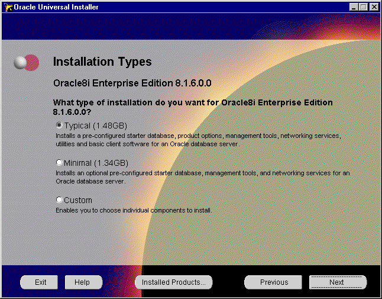Click the Oracle8i Enterprise Edition 8.1.6.0.0 subtitle
The width and height of the screenshot is (382, 299).
pyautogui.click(x=132, y=82)
